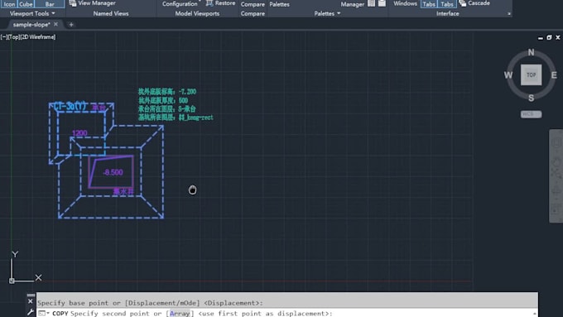Screen dimensions: 563x317
Task: Close the sample-slope* file tab
Action: 55,24
